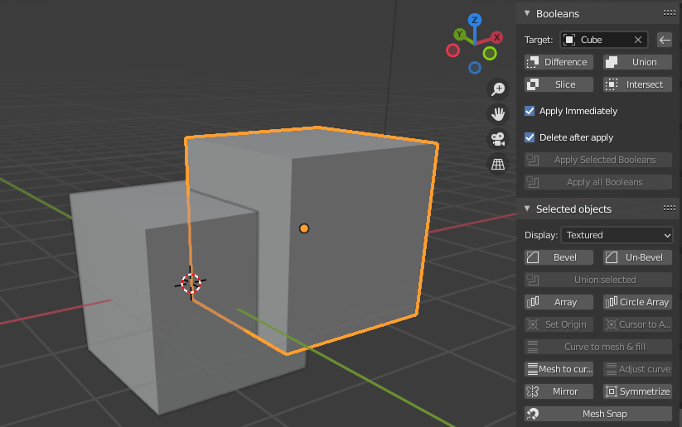Uncheck Apply Immediately checkbox
682x427 pixels.
click(x=530, y=111)
